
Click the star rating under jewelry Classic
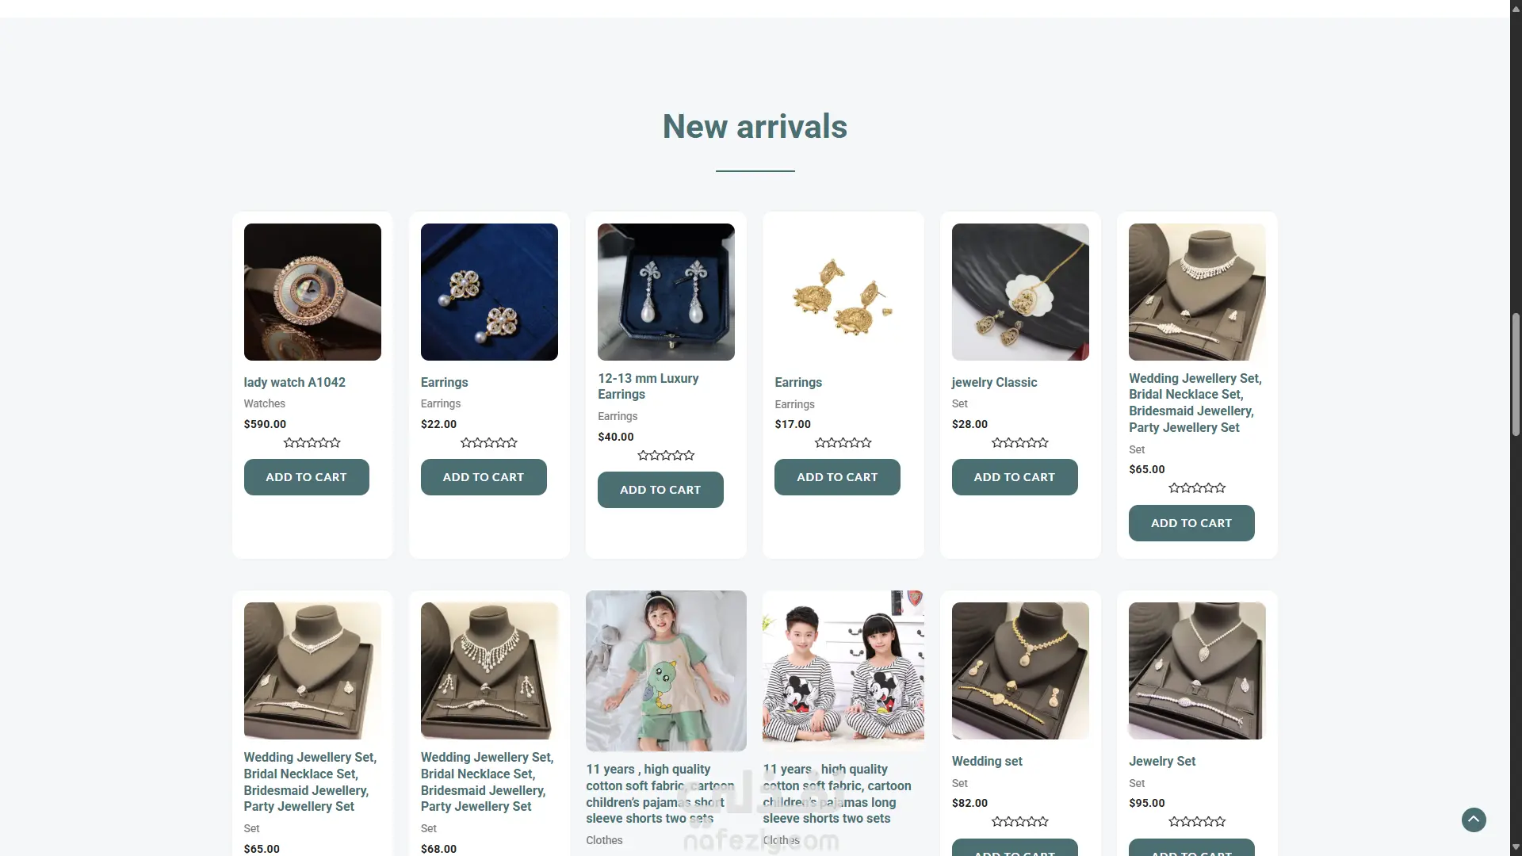(x=1020, y=442)
